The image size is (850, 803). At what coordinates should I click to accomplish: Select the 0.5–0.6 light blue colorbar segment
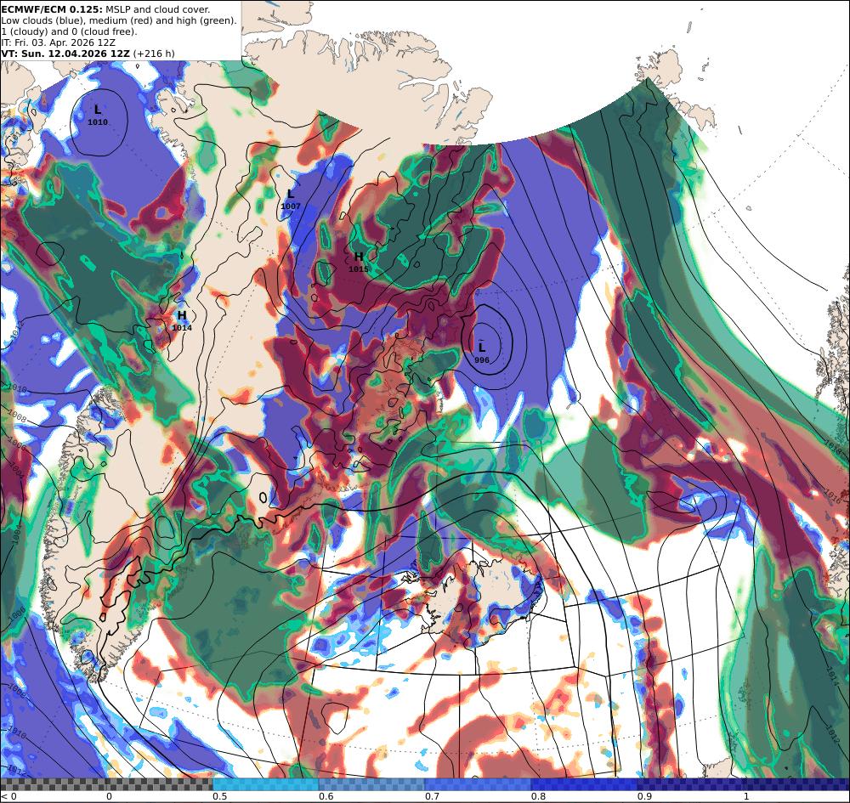(x=265, y=784)
